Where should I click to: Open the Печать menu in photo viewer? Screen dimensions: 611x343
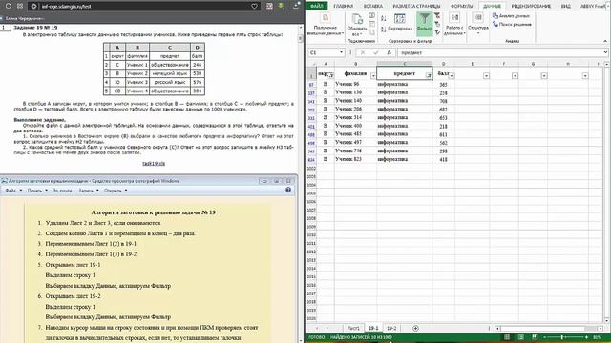click(x=37, y=191)
